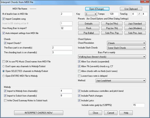Enable Allow chords with no thirds
The image size is (150, 118).
[x=79, y=71]
